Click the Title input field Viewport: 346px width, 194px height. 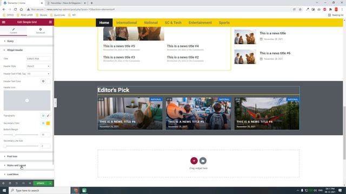pos(38,59)
